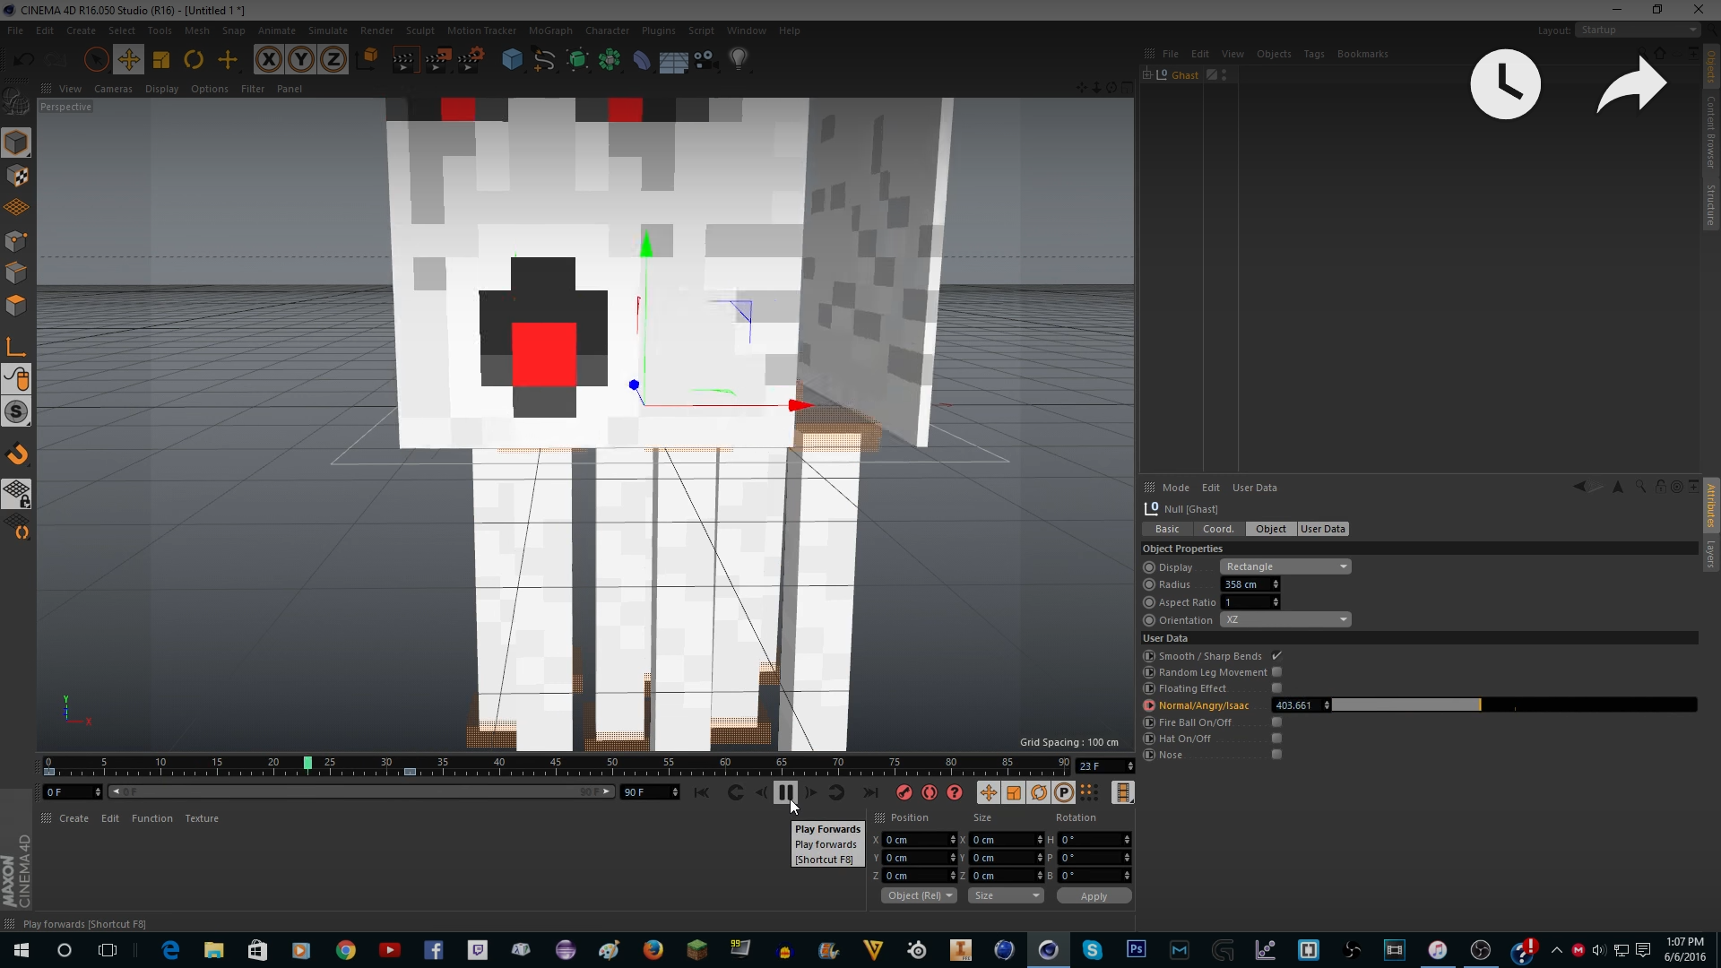Toggle X axis lock
Image resolution: width=1721 pixels, height=968 pixels.
[x=268, y=60]
